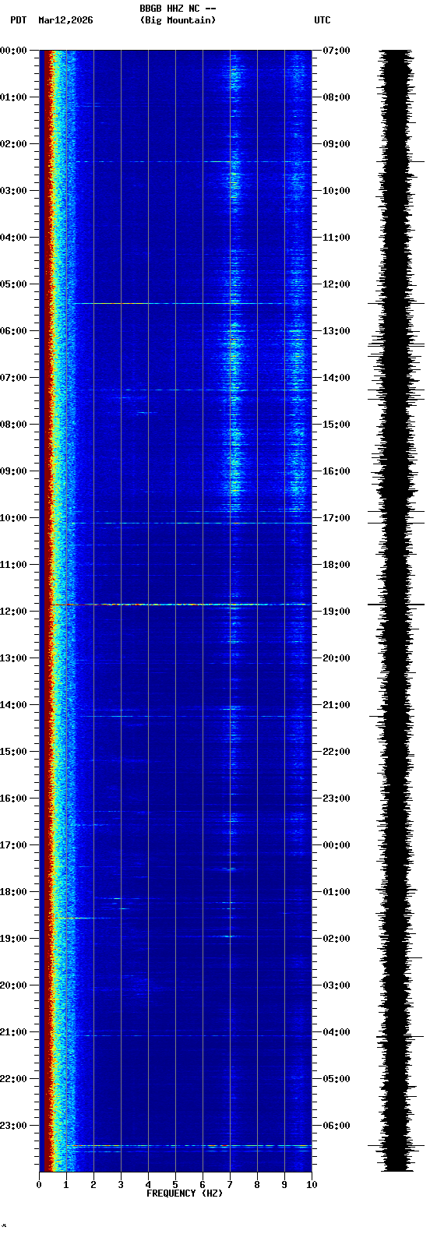Viewport: 430px width, 1234px height.
Task: Click the PDT time label '09:00'
Action: 14,471
